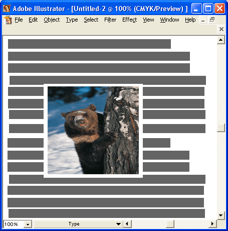Select the placed bear photograph
228x231 pixels.
(93, 130)
